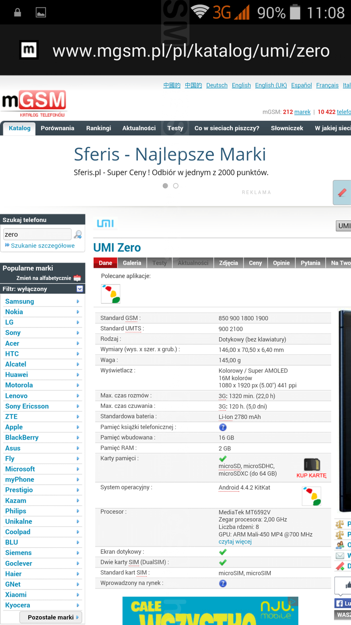This screenshot has height=625, width=351.
Task: Focus the phone search input field
Action: pos(37,234)
